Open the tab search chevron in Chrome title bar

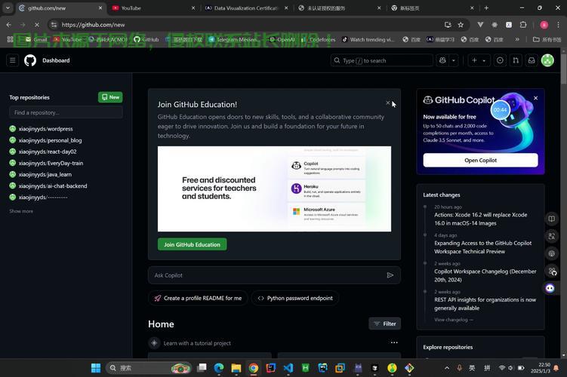point(8,8)
